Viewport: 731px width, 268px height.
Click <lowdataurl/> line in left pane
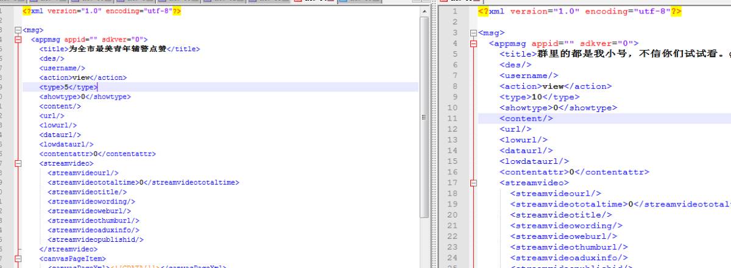pyautogui.click(x=66, y=144)
